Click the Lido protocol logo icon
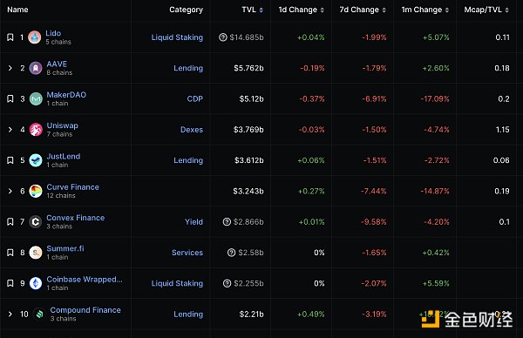Image resolution: width=523 pixels, height=338 pixels. [34, 37]
